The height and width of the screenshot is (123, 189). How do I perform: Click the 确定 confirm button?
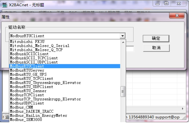point(156,38)
